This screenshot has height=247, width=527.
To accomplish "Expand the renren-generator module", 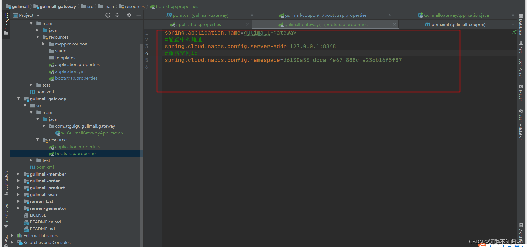I will [18, 208].
